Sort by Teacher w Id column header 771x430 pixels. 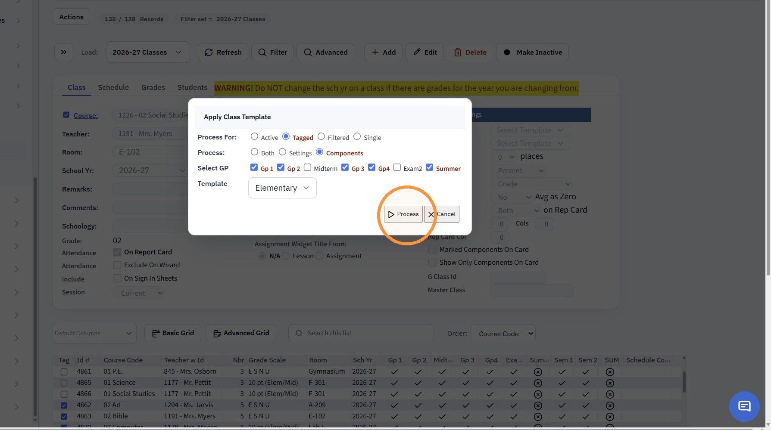(x=184, y=360)
